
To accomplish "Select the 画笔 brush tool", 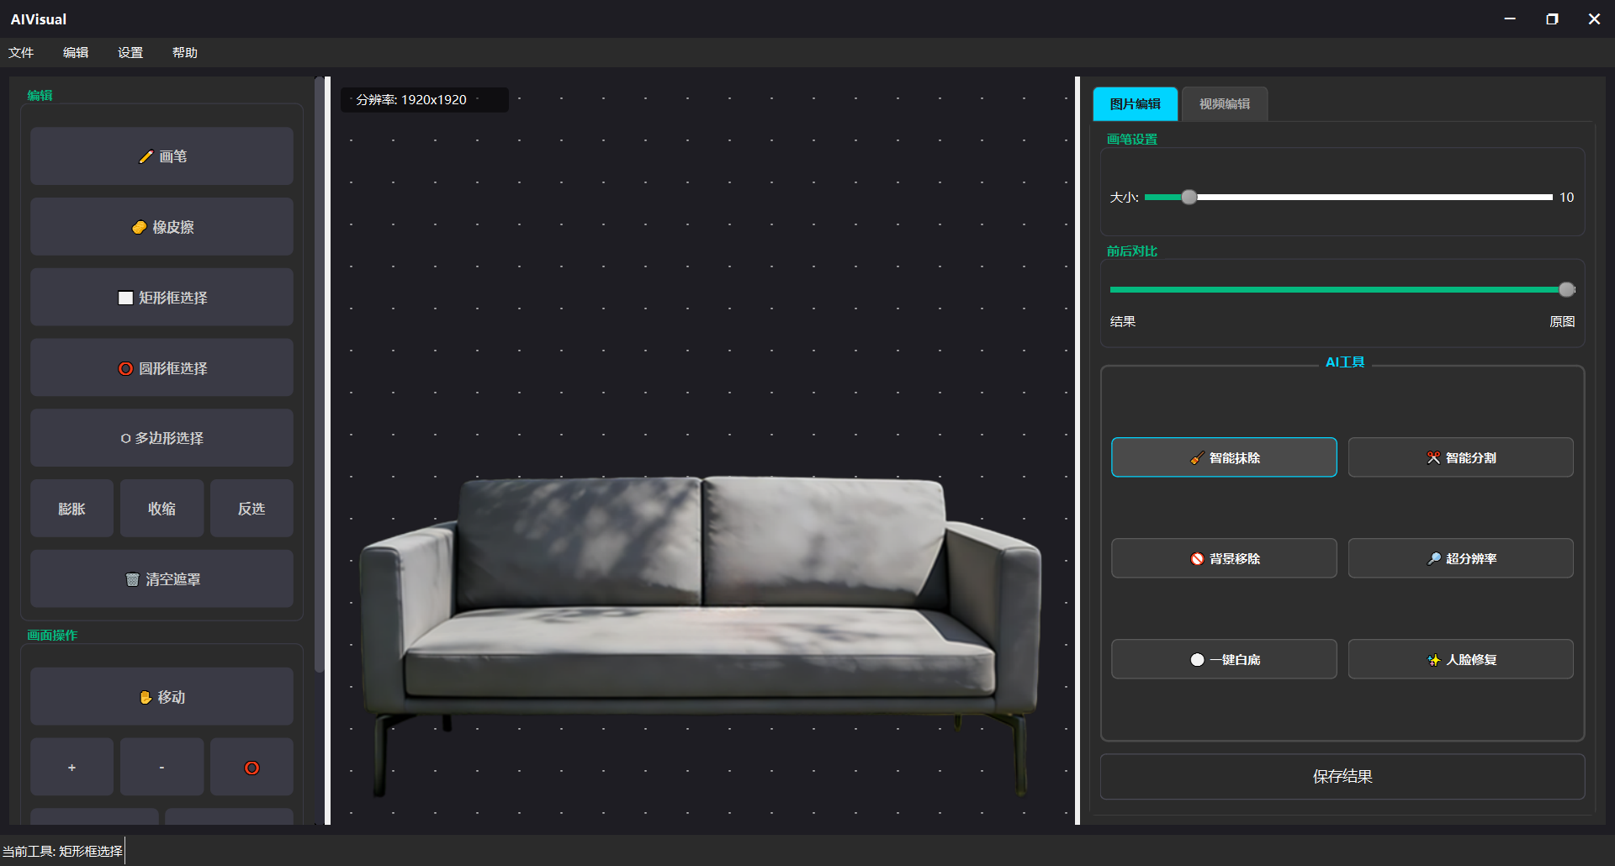I will click(x=161, y=156).
